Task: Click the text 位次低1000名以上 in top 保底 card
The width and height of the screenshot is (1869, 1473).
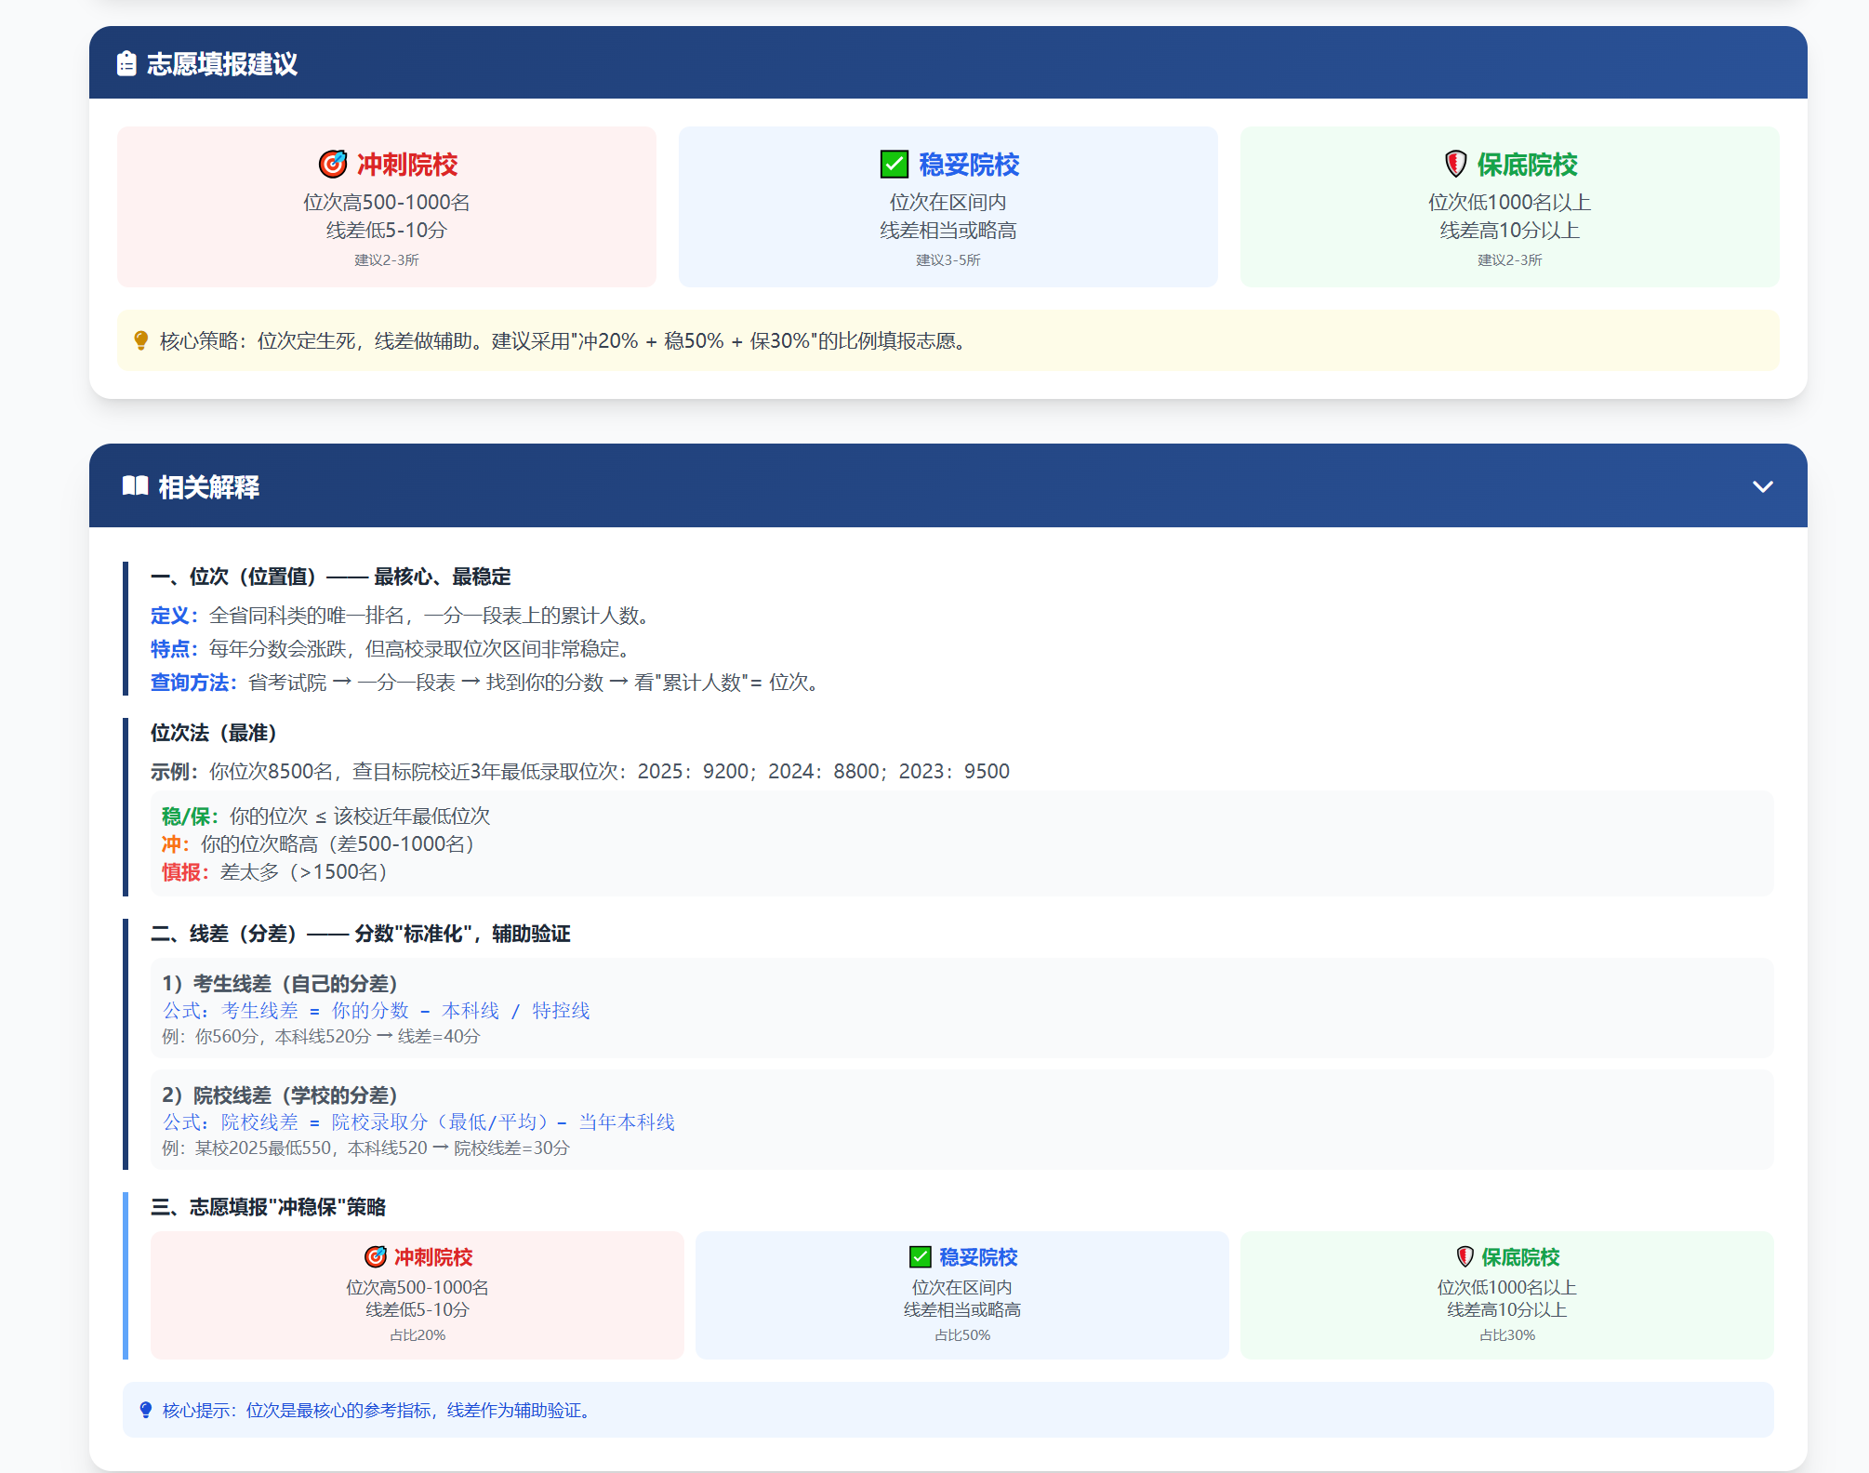Action: pos(1509,202)
